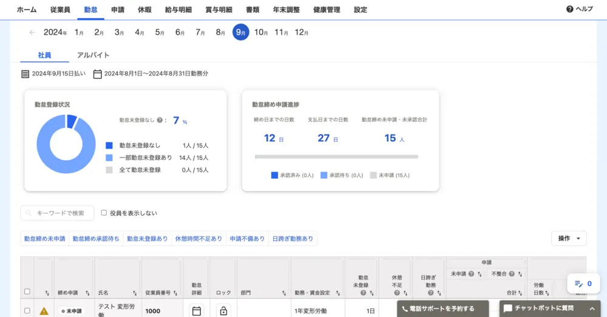Filter by 申請不備あり
Screen dimensions: 607x317
tap(248, 239)
